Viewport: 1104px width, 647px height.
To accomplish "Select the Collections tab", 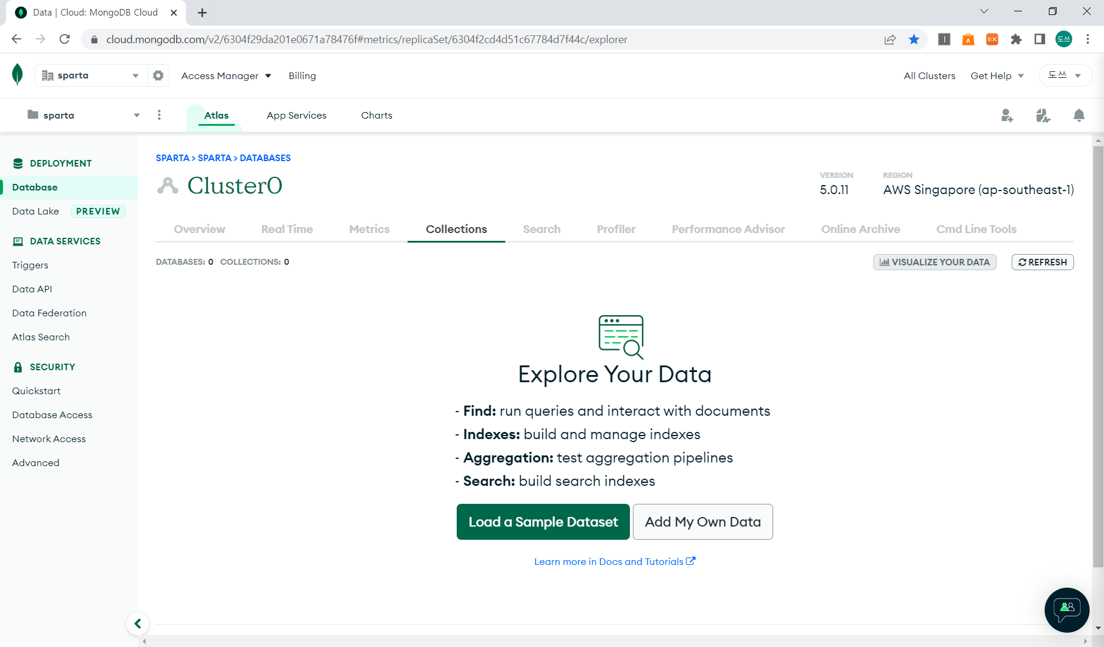I will pyautogui.click(x=457, y=229).
